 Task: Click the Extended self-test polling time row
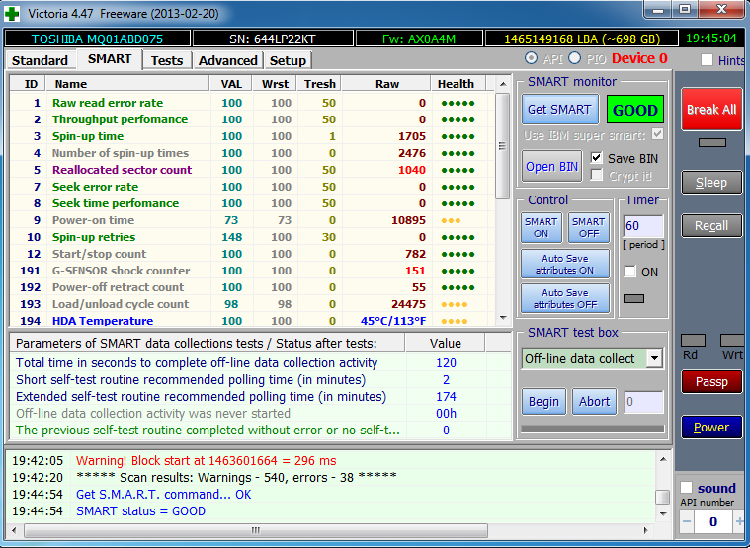click(x=260, y=397)
